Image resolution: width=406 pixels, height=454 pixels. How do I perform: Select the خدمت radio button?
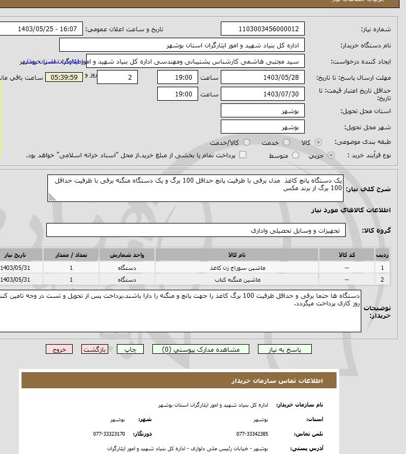286,143
